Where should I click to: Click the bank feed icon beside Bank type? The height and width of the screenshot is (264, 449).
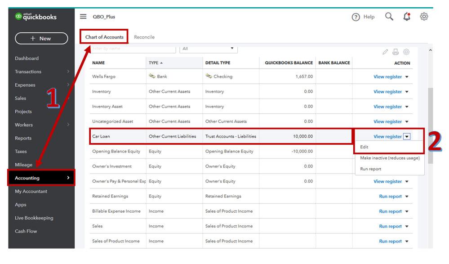coord(152,76)
